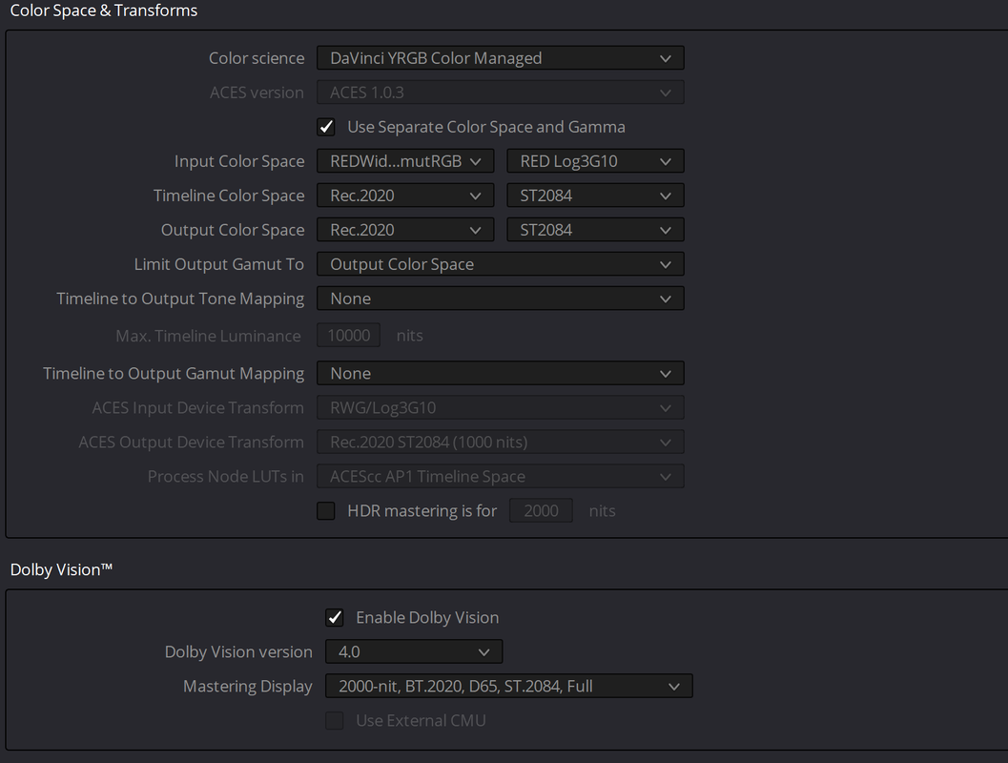The width and height of the screenshot is (1008, 763).
Task: Open Limit Output Gamut To dropdown
Action: (500, 264)
